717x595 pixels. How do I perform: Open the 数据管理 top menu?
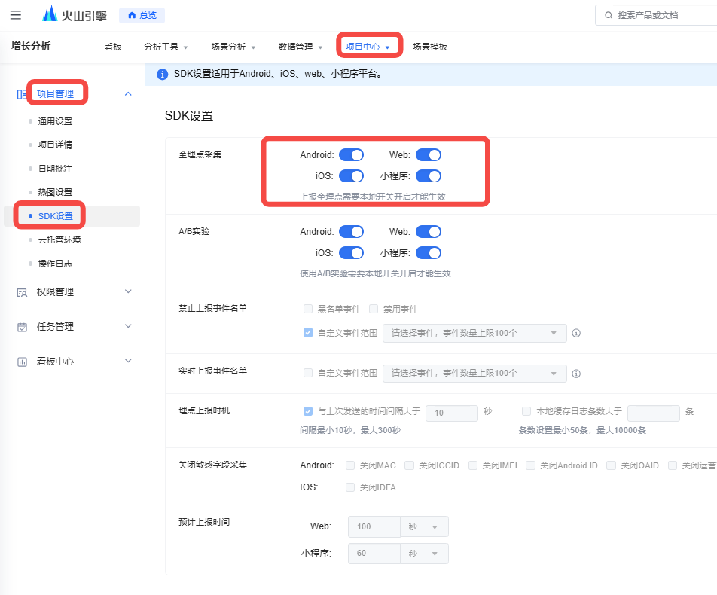[301, 47]
